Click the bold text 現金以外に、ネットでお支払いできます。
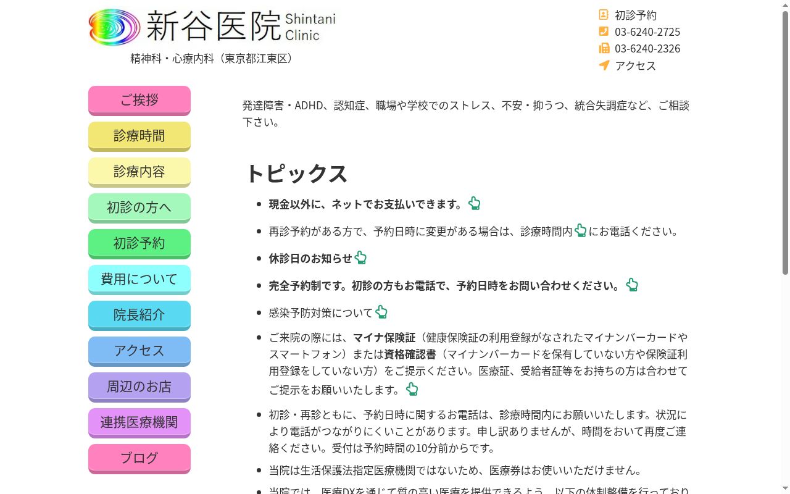790x494 pixels. [367, 204]
